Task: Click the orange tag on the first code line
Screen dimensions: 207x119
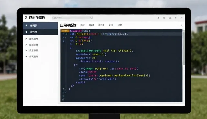Action: click(65, 31)
